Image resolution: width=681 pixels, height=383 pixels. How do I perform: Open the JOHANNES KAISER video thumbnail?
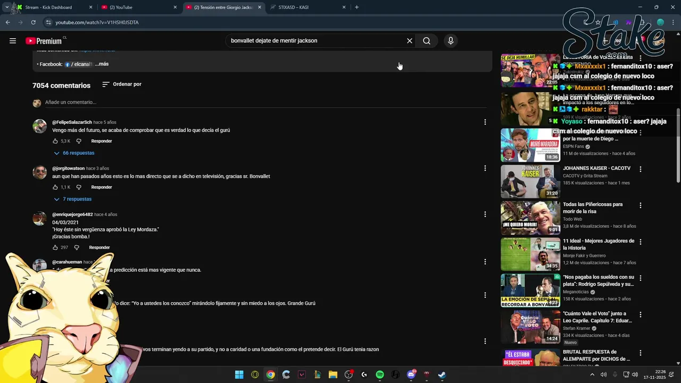pyautogui.click(x=530, y=181)
